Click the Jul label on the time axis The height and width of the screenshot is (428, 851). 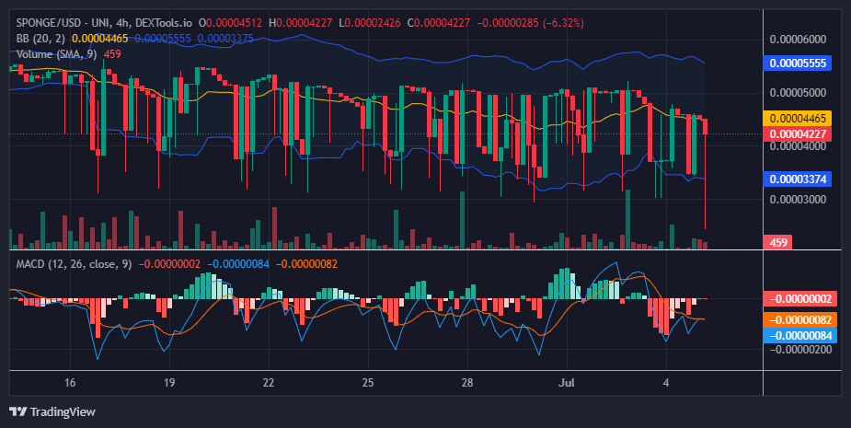click(567, 382)
